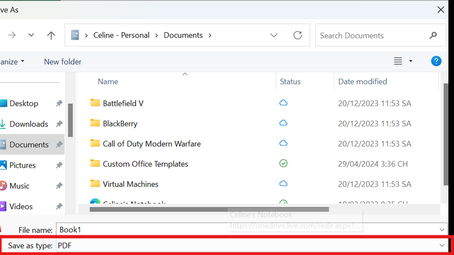
Task: Click the view layout icon
Action: 398,61
